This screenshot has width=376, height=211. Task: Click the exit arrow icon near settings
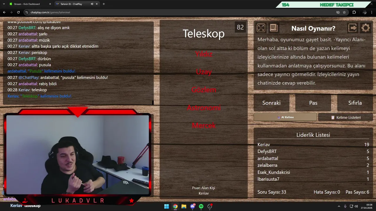[353, 28]
